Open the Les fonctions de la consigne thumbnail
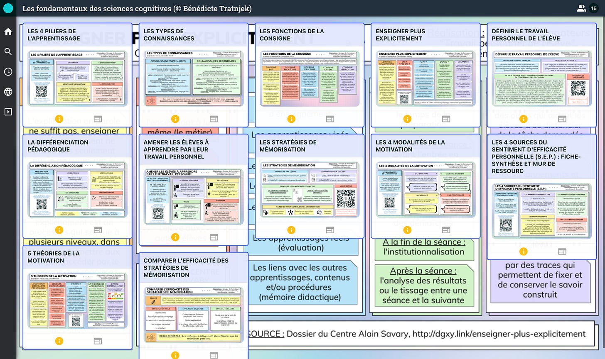Screen dimensions: 605x359 pos(310,79)
